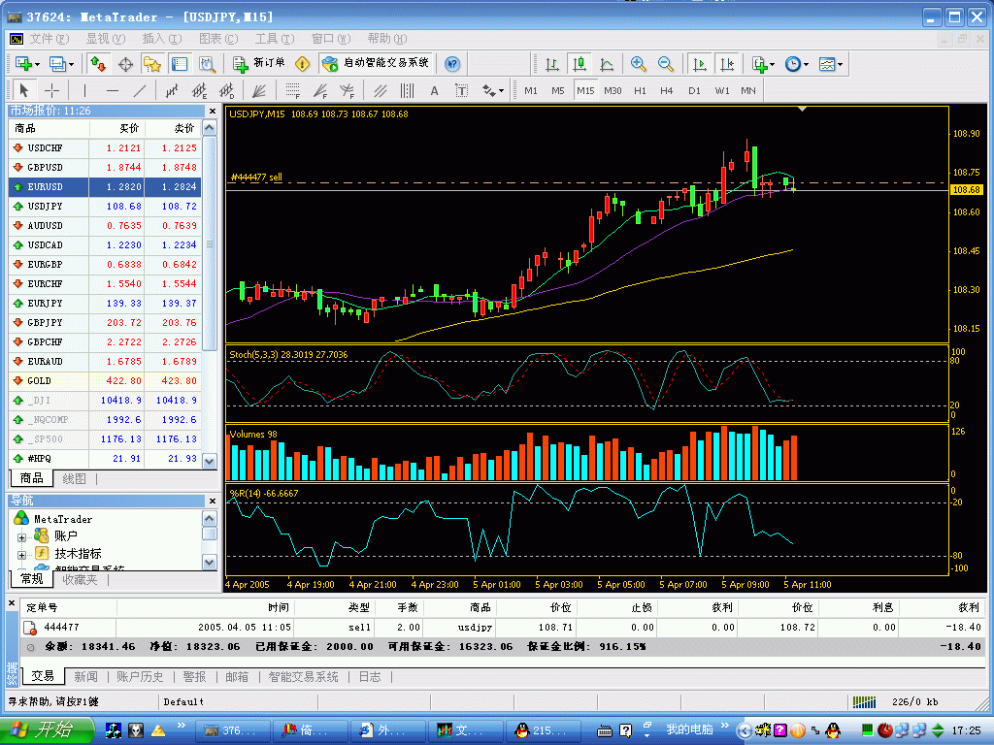
Task: Open the Navigator star-folder icon
Action: (x=152, y=64)
